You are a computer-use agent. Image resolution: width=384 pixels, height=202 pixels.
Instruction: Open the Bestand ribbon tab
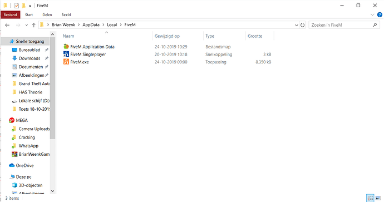10,14
